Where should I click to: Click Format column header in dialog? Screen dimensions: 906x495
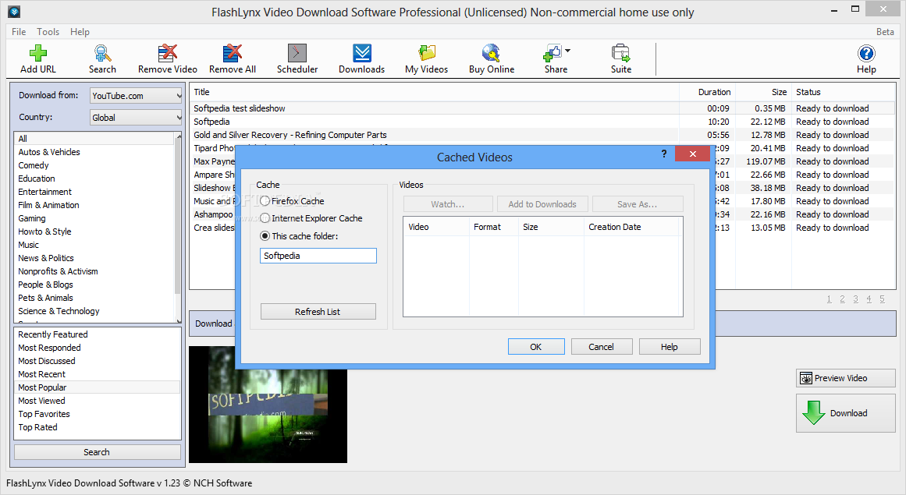493,227
